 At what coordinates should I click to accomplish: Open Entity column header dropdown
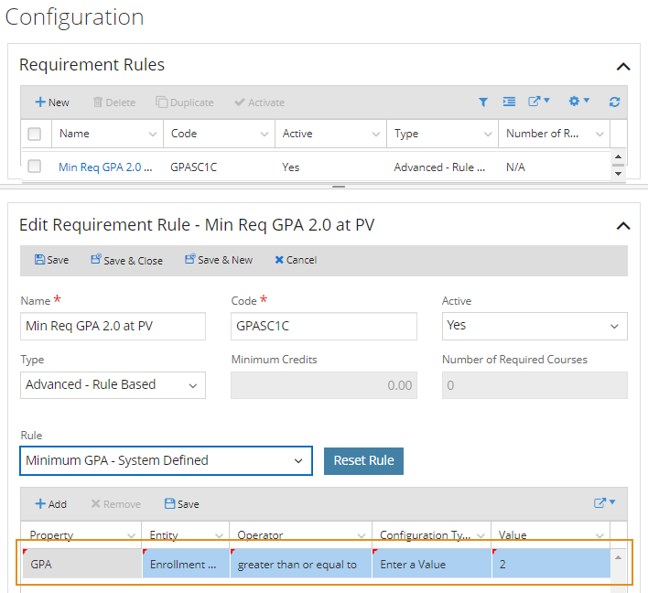click(219, 535)
